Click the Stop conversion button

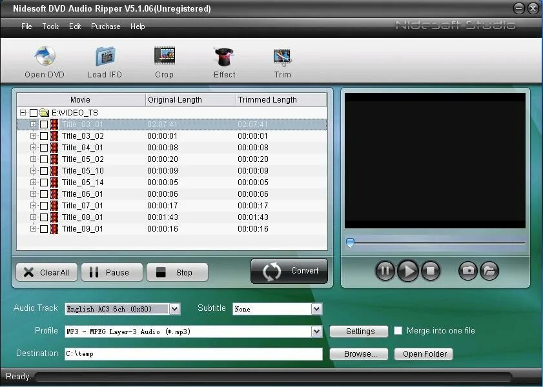[178, 273]
